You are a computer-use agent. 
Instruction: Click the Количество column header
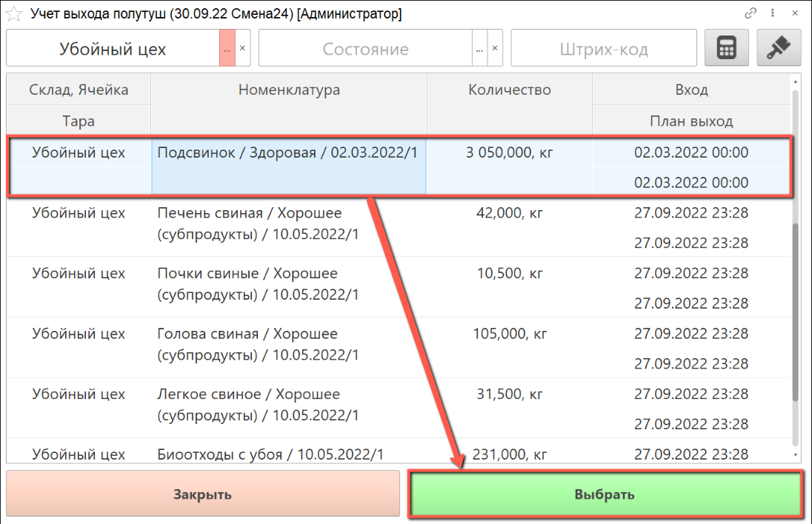(x=510, y=90)
